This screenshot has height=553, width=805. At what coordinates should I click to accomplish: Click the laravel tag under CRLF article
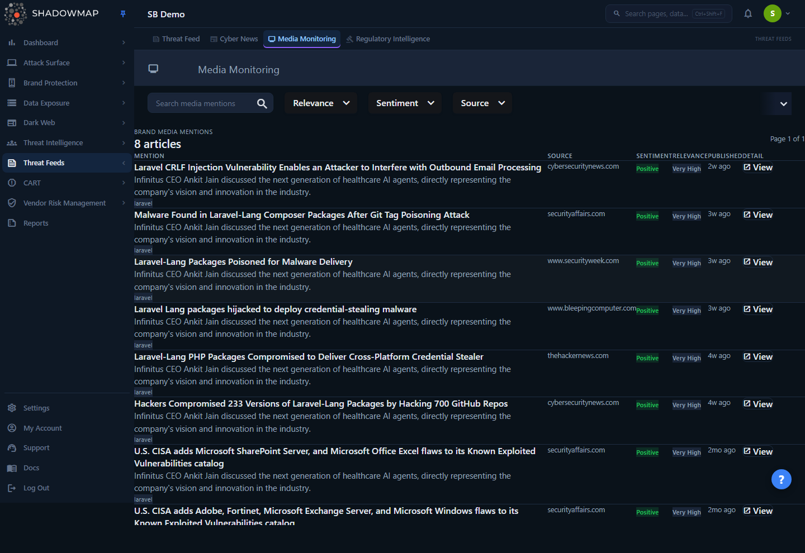[143, 203]
